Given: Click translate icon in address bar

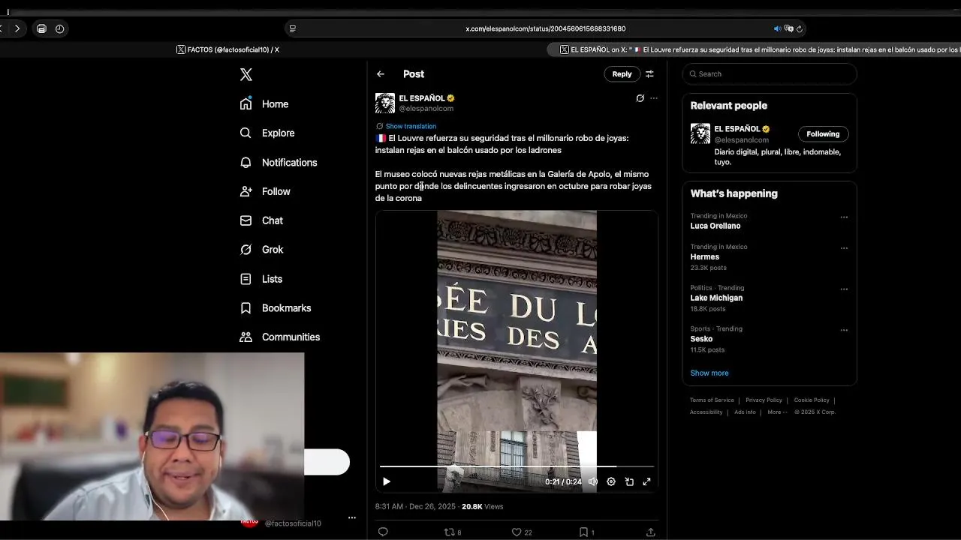Looking at the screenshot, I should [788, 28].
